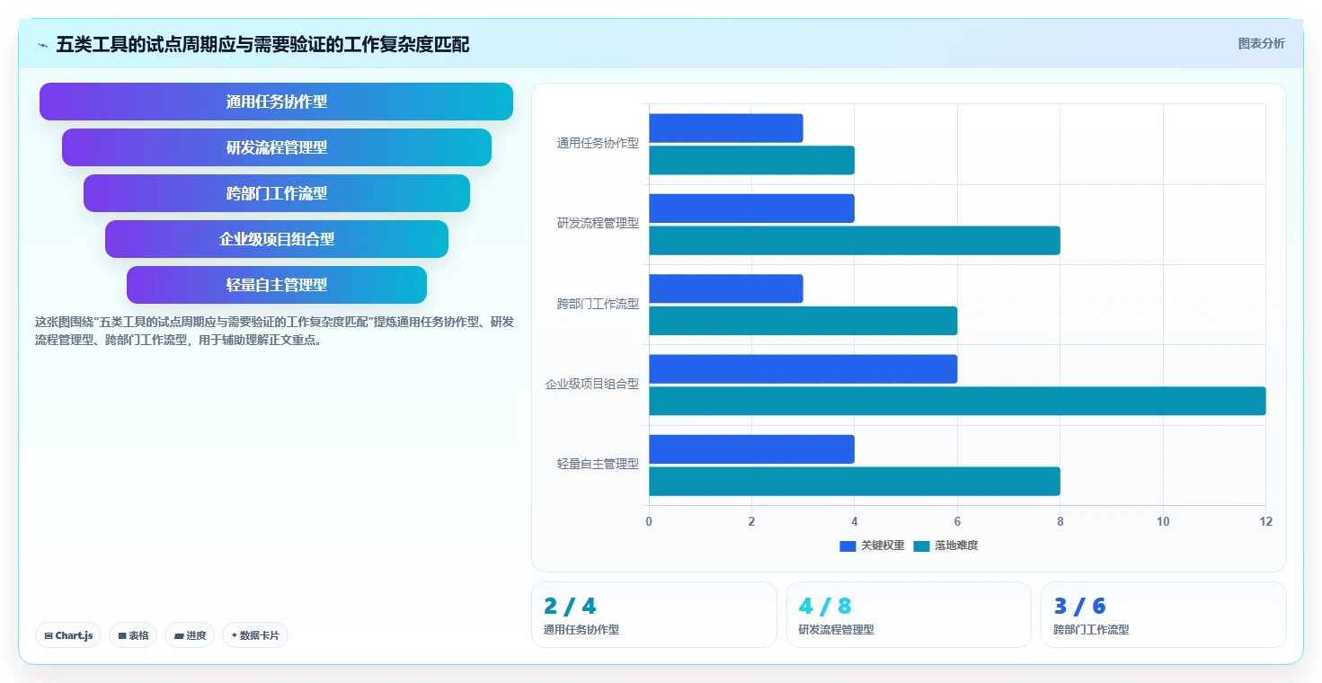This screenshot has height=683, width=1322.
Task: Select the 通用任务协作型 funnel bar
Action: tap(276, 102)
